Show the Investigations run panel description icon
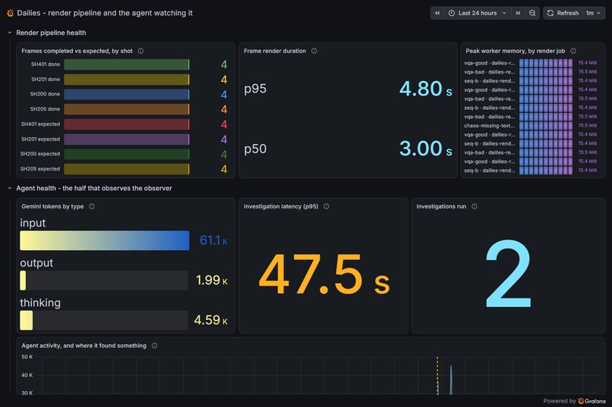The image size is (612, 407). tap(475, 206)
